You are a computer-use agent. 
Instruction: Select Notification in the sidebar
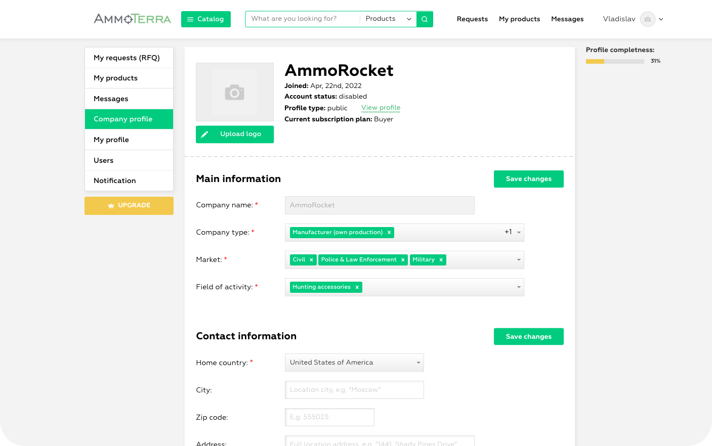(129, 181)
